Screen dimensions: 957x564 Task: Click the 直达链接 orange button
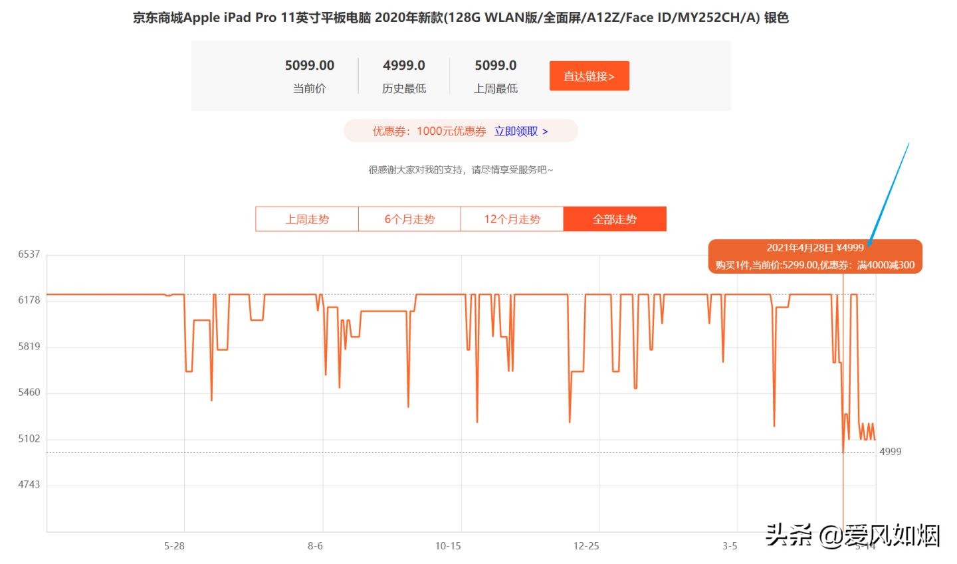(589, 76)
